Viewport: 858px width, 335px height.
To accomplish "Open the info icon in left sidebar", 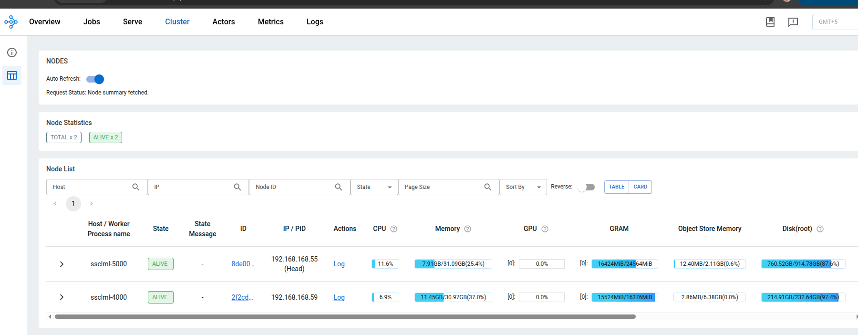I will 12,52.
